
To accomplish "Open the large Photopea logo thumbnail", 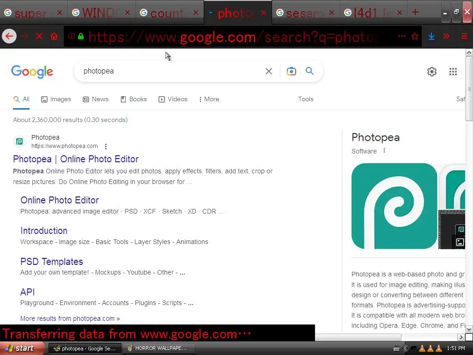I will coord(394,206).
